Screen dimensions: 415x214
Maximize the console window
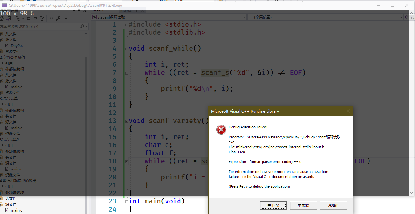tap(393, 5)
